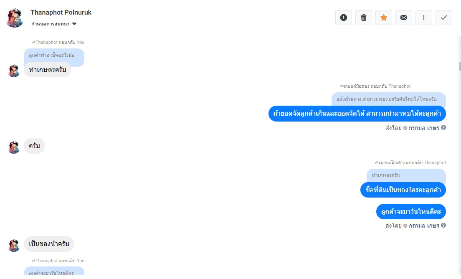
Task: Click the เป็นของน้าครับ message bubble
Action: click(49, 244)
